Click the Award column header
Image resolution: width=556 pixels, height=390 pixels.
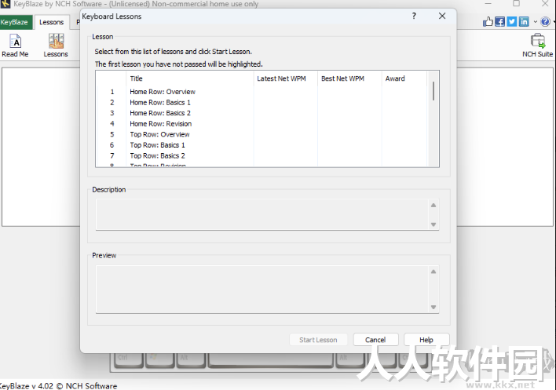click(x=404, y=78)
